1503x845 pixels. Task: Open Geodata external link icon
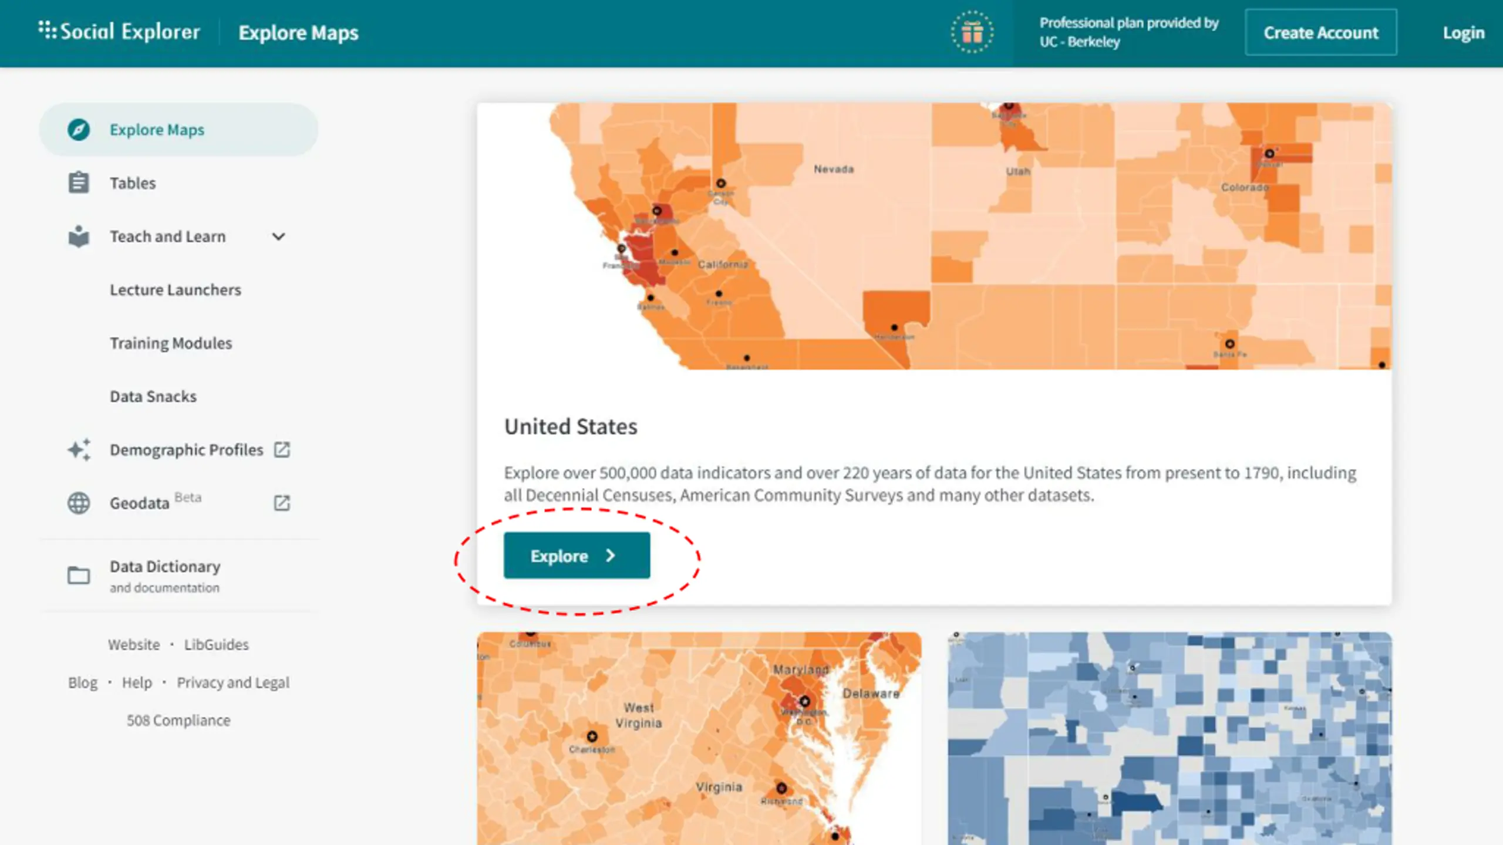282,503
